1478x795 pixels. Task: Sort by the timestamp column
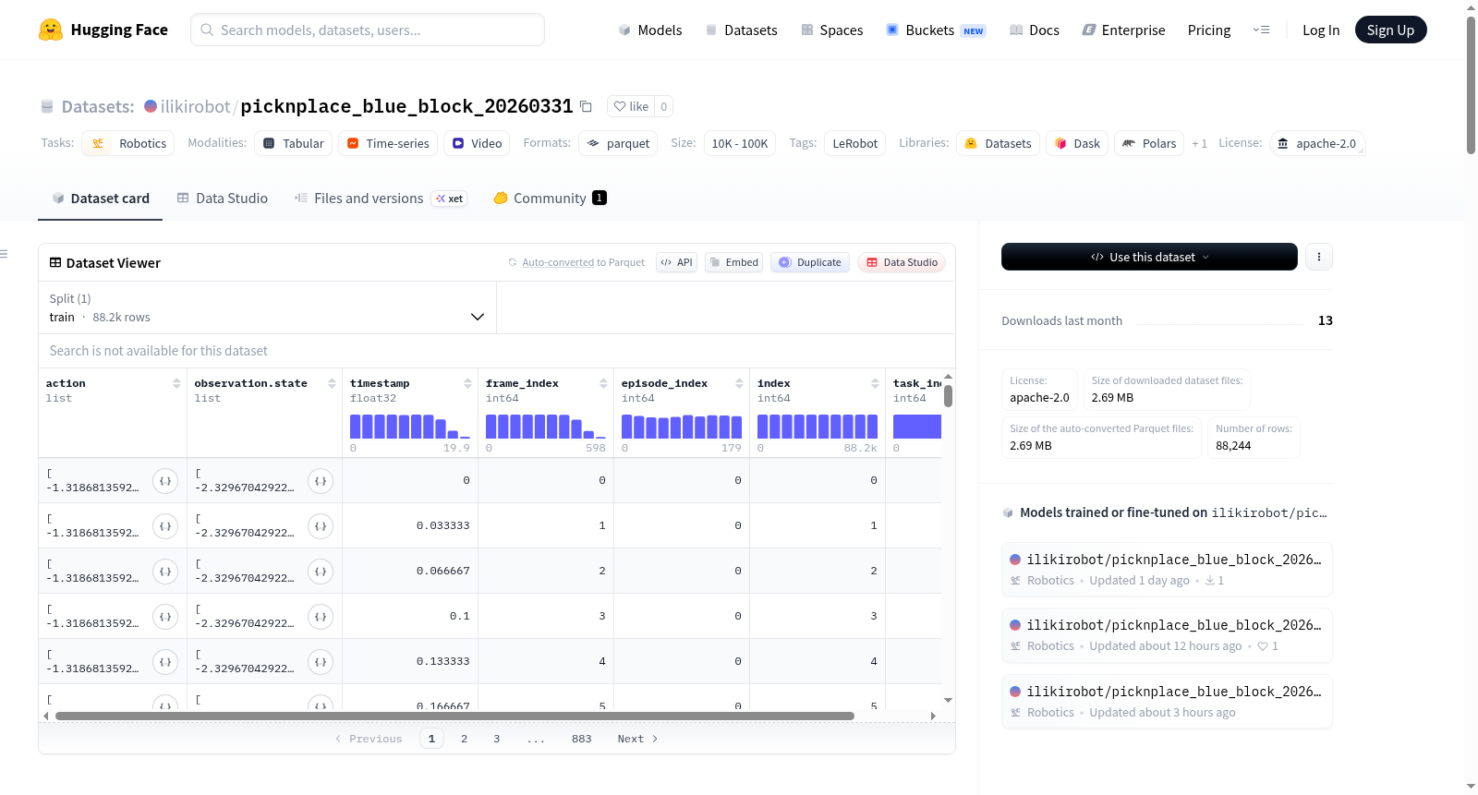coord(467,383)
